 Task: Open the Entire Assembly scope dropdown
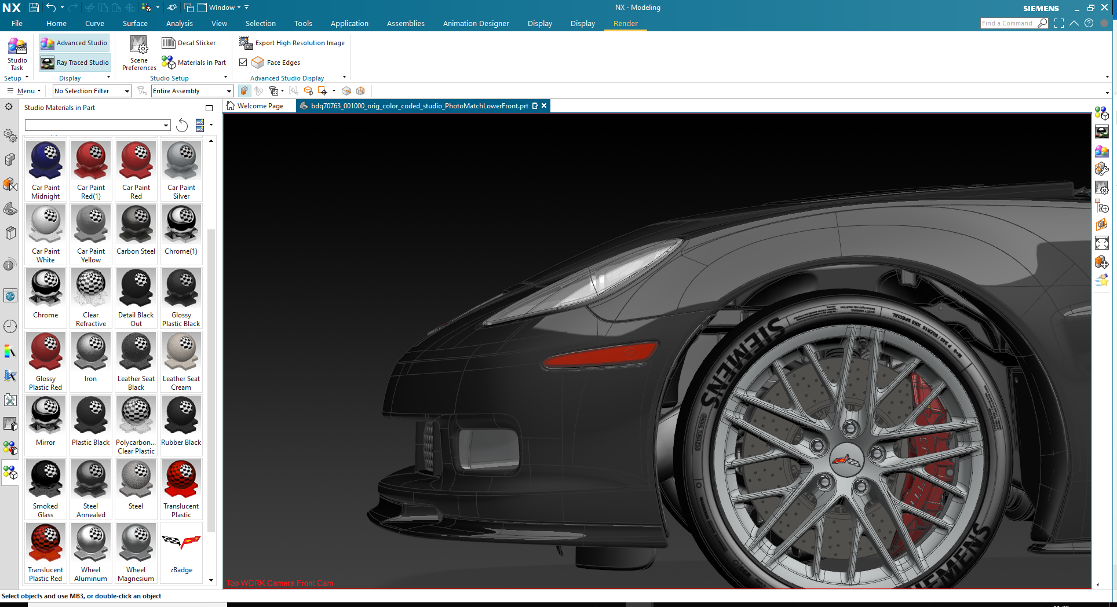pyautogui.click(x=192, y=91)
